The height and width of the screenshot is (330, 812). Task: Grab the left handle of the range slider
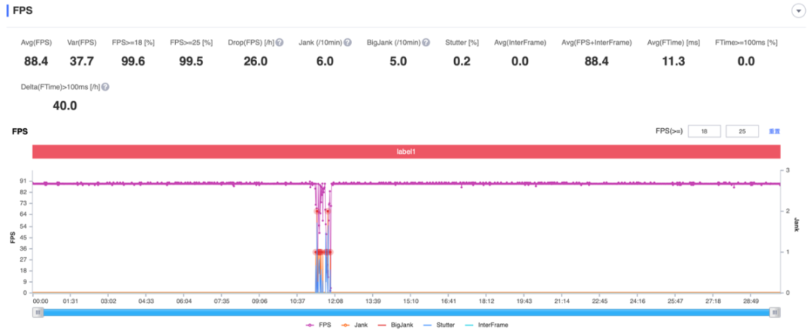(x=38, y=312)
